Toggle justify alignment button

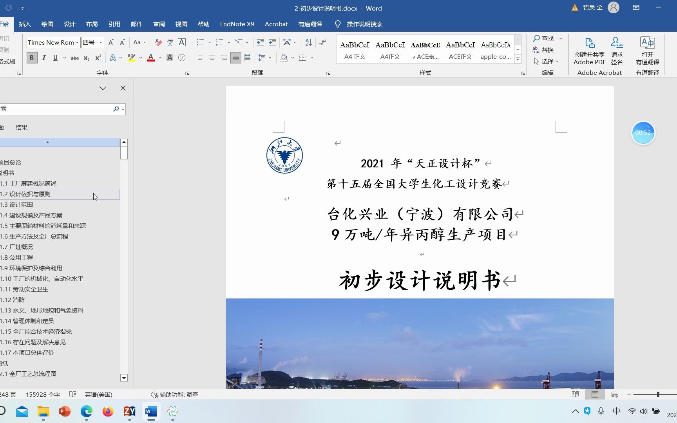click(235, 58)
